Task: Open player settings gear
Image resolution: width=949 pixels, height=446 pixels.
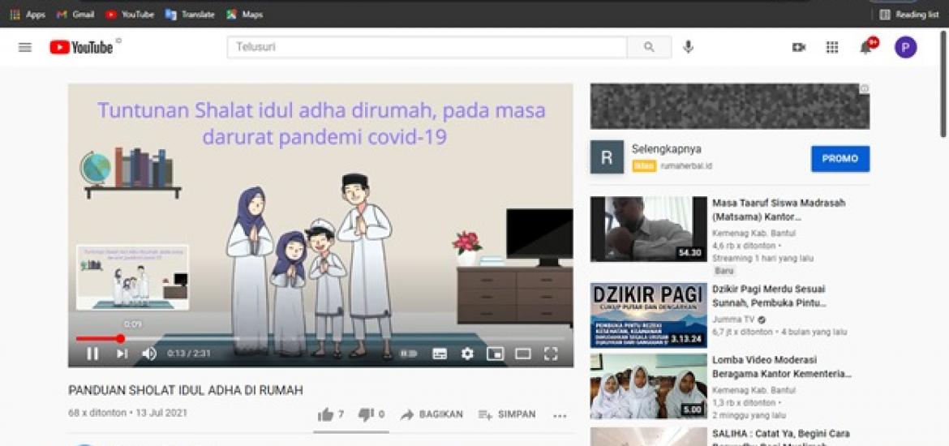Action: (467, 354)
